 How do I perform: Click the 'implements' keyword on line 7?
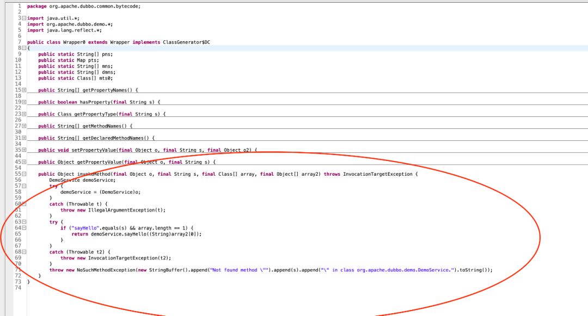(146, 42)
